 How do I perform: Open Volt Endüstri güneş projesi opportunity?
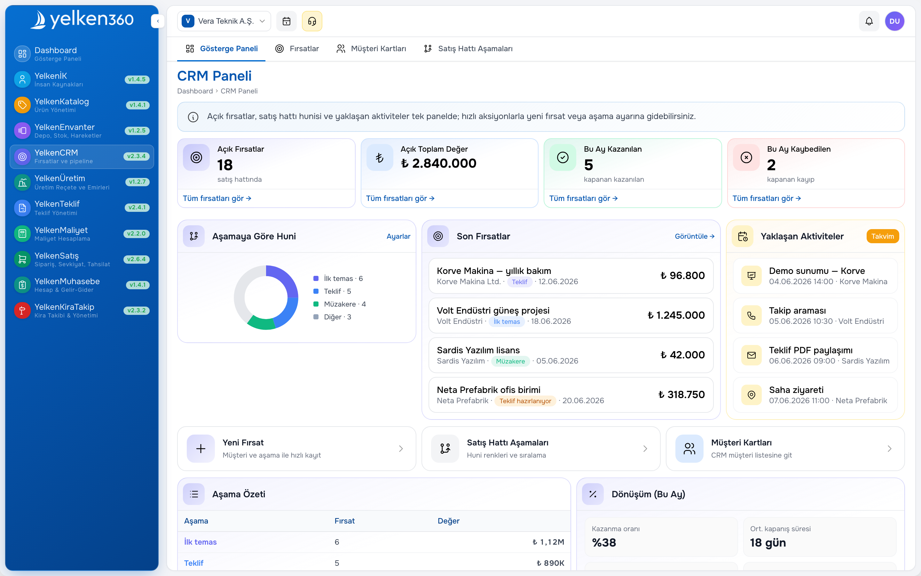(571, 316)
